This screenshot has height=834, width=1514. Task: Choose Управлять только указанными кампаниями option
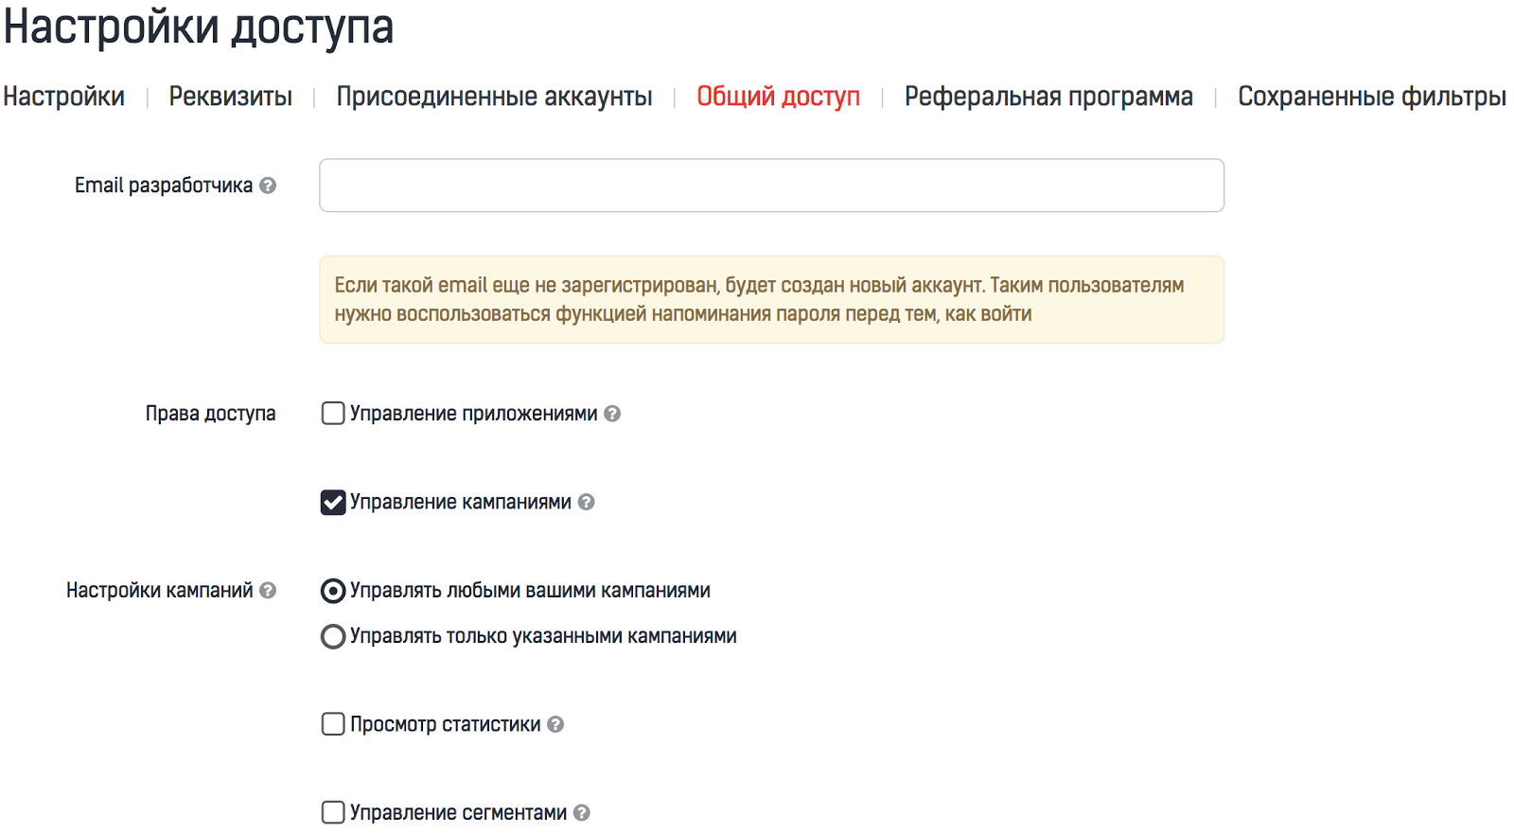point(333,636)
